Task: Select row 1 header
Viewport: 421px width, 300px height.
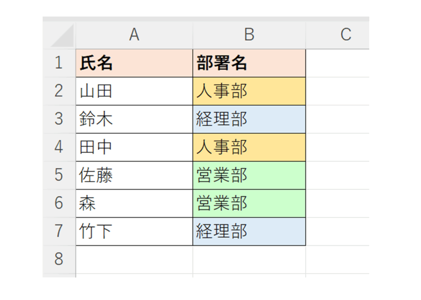Action: 59,63
